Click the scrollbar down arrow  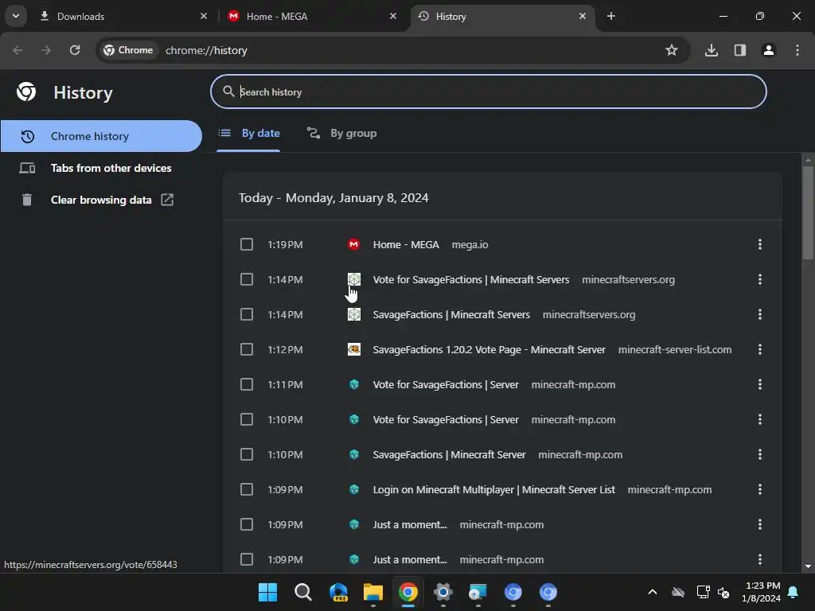click(808, 566)
